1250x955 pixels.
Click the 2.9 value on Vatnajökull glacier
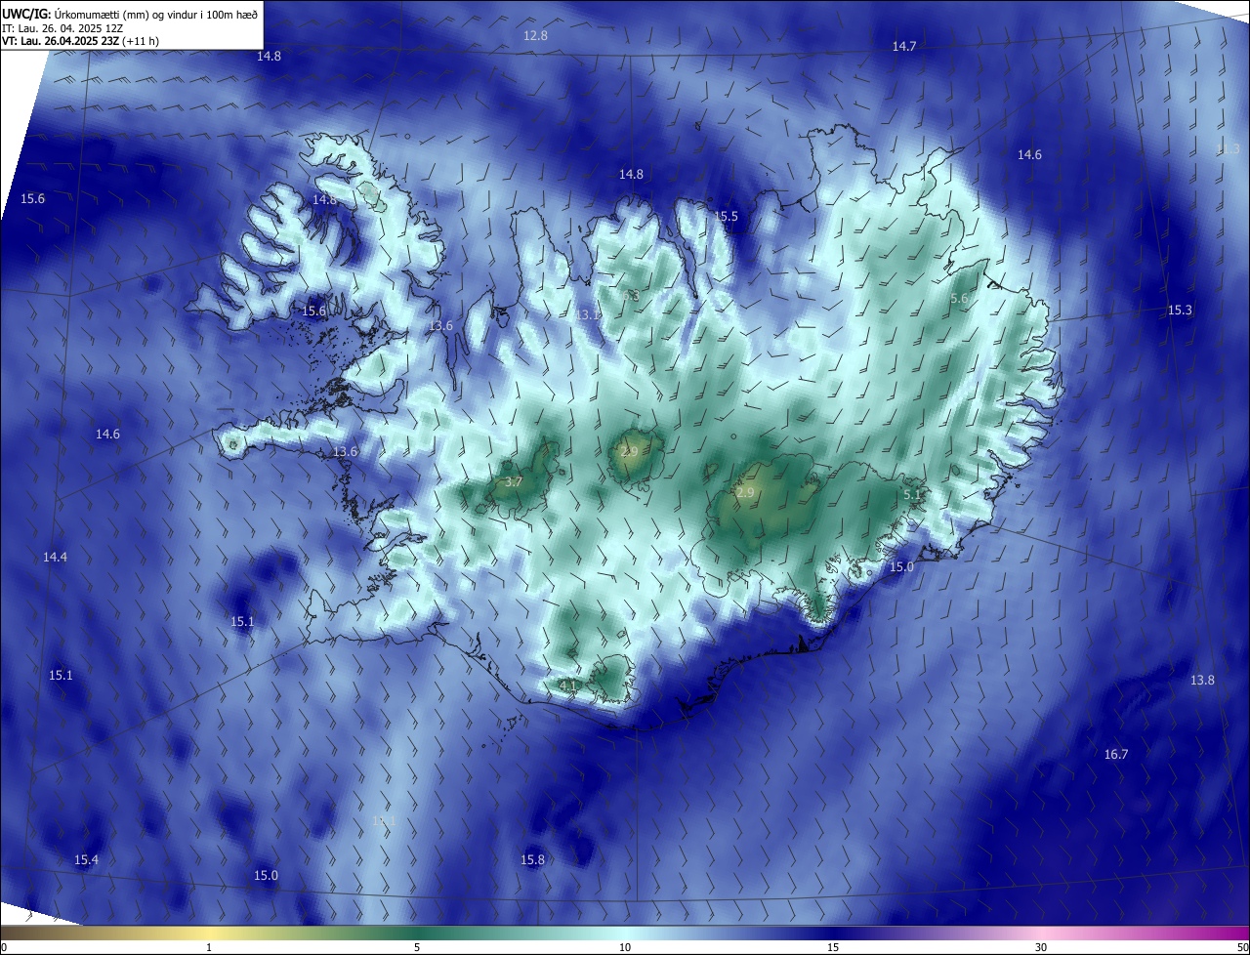click(745, 493)
